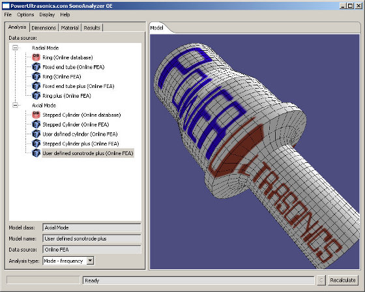This screenshot has width=365, height=292.
Task: Select the Analysis tab
Action: point(18,27)
